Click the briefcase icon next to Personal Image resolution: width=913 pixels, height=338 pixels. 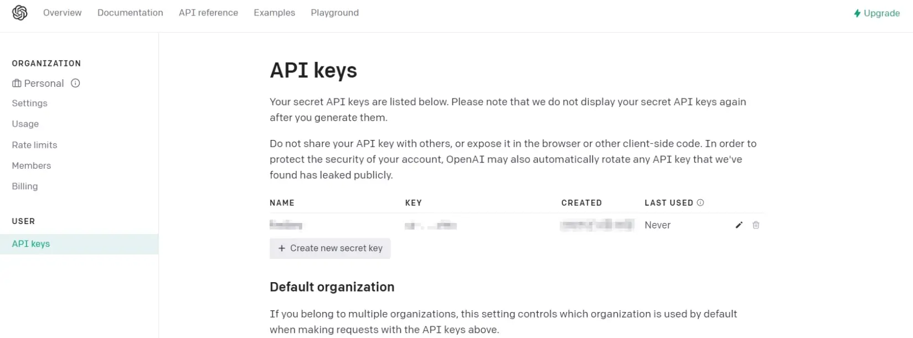pos(16,83)
